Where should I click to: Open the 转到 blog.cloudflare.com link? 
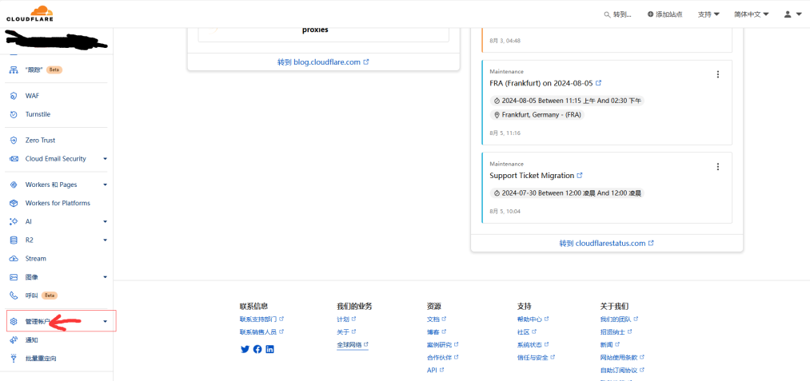[323, 62]
